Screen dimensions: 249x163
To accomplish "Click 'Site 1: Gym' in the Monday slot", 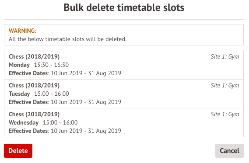I will [225, 57].
